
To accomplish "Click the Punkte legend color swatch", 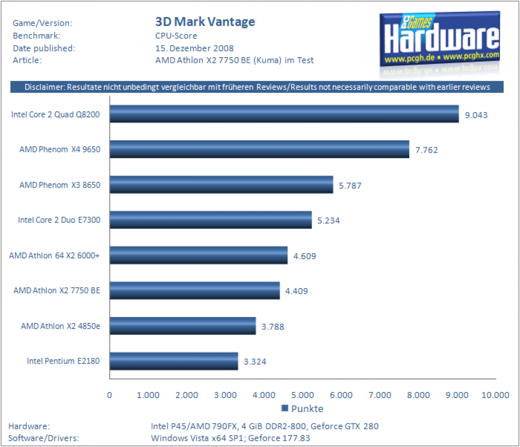I will [284, 408].
